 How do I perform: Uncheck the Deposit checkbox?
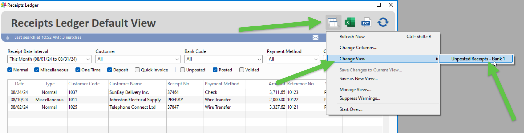click(110, 70)
